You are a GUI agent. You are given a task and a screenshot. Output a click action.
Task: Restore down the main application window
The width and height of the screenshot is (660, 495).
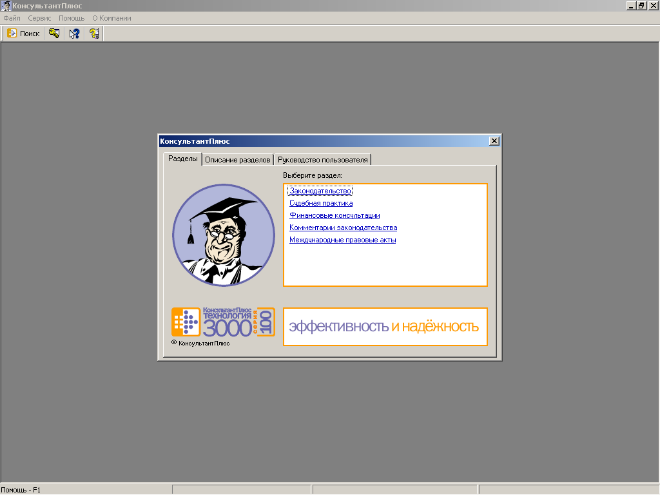641,5
